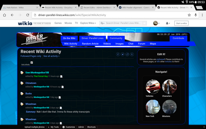Click See all activity link
206x129 pixels.
click(x=51, y=56)
